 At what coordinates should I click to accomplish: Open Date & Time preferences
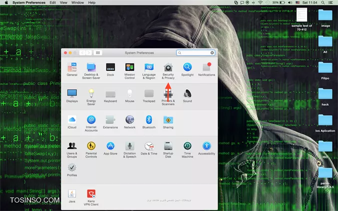coord(149,148)
